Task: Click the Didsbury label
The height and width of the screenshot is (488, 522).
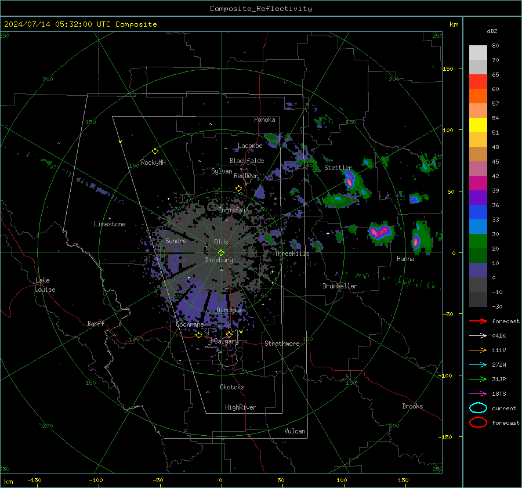Action: tap(219, 260)
